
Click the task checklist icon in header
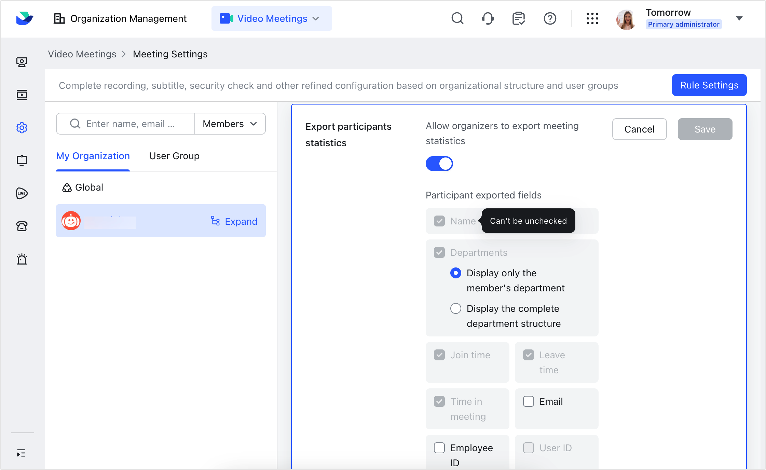click(518, 18)
